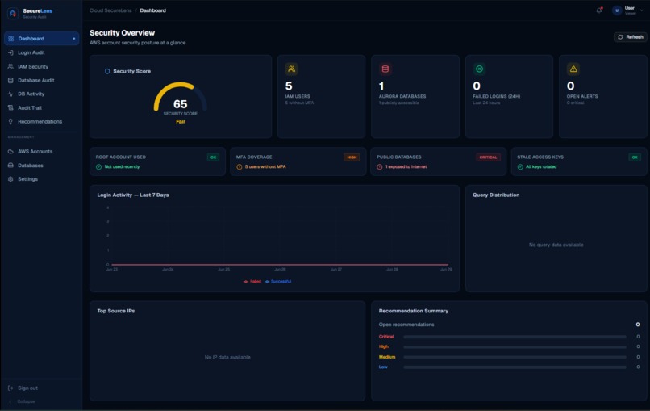
Task: Click the Sign out icon
Action: pos(10,388)
